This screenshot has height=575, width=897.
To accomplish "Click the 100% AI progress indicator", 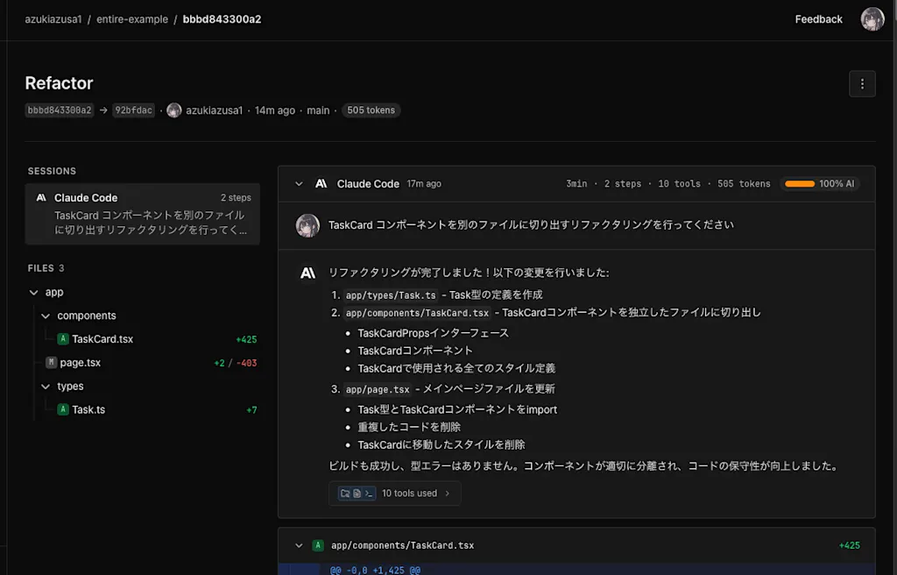I will 819,184.
